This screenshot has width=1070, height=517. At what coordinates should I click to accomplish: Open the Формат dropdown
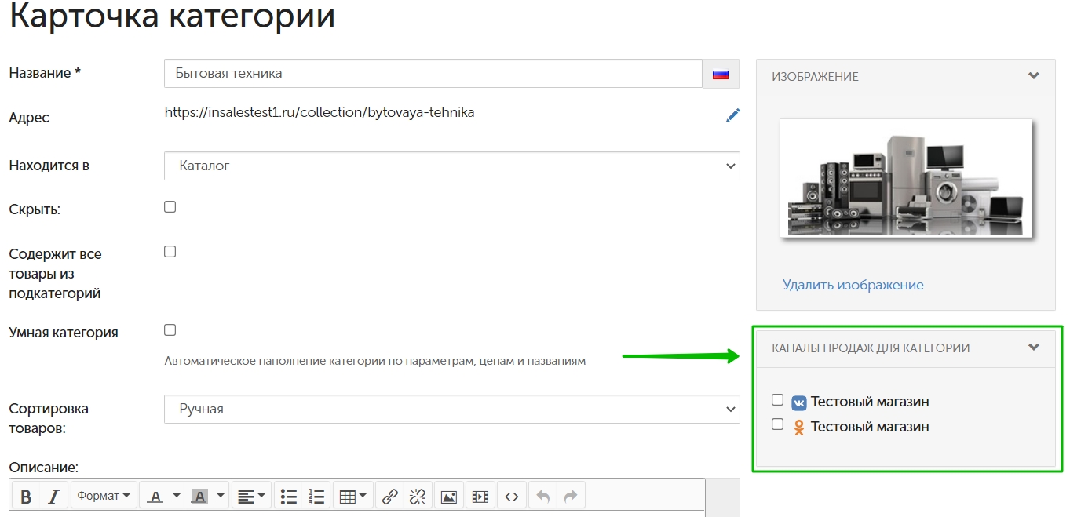coord(104,496)
